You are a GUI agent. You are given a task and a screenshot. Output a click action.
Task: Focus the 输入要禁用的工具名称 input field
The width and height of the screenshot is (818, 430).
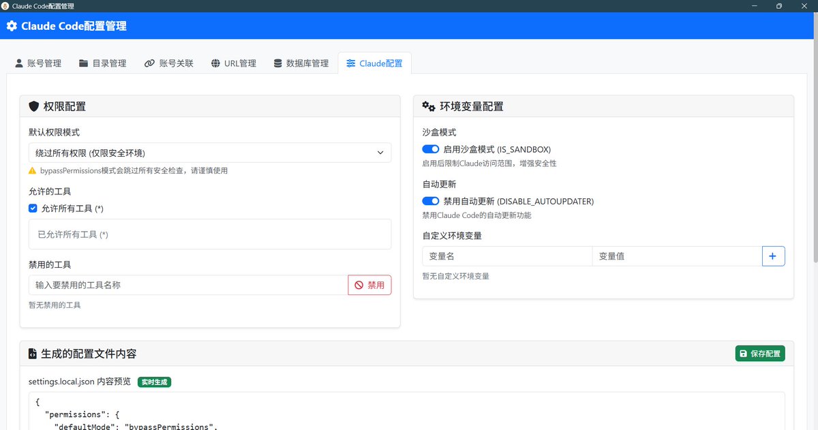pos(188,285)
